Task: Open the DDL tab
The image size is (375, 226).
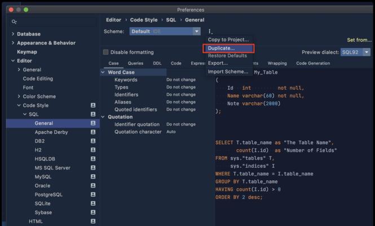Action: pos(157,63)
